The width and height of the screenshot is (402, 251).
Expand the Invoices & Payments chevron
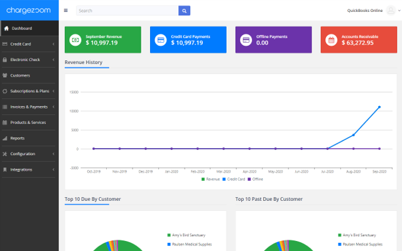[x=53, y=107]
